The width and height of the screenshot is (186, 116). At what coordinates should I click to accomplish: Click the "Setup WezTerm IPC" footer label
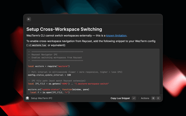[x=42, y=98]
